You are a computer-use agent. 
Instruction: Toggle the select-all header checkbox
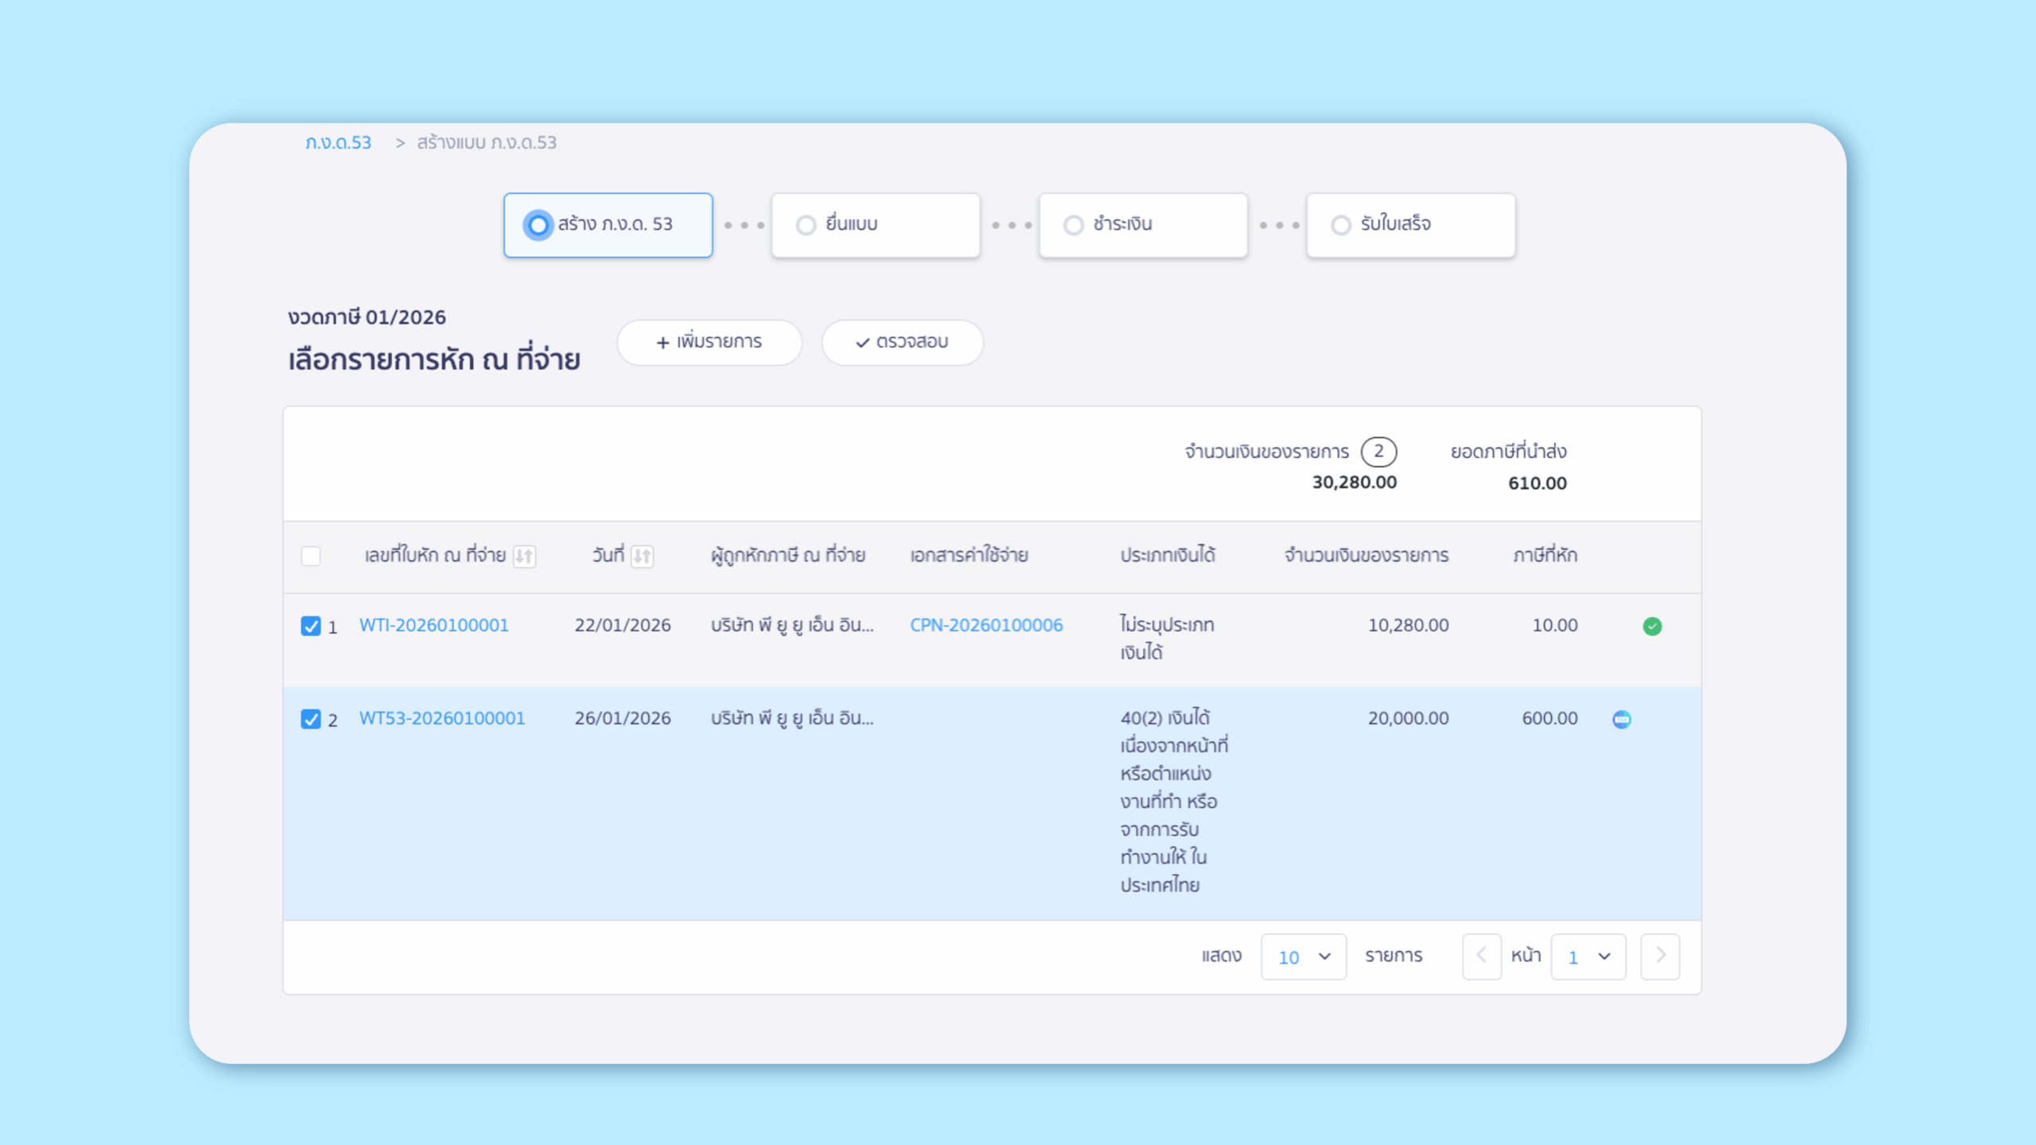[x=311, y=556]
